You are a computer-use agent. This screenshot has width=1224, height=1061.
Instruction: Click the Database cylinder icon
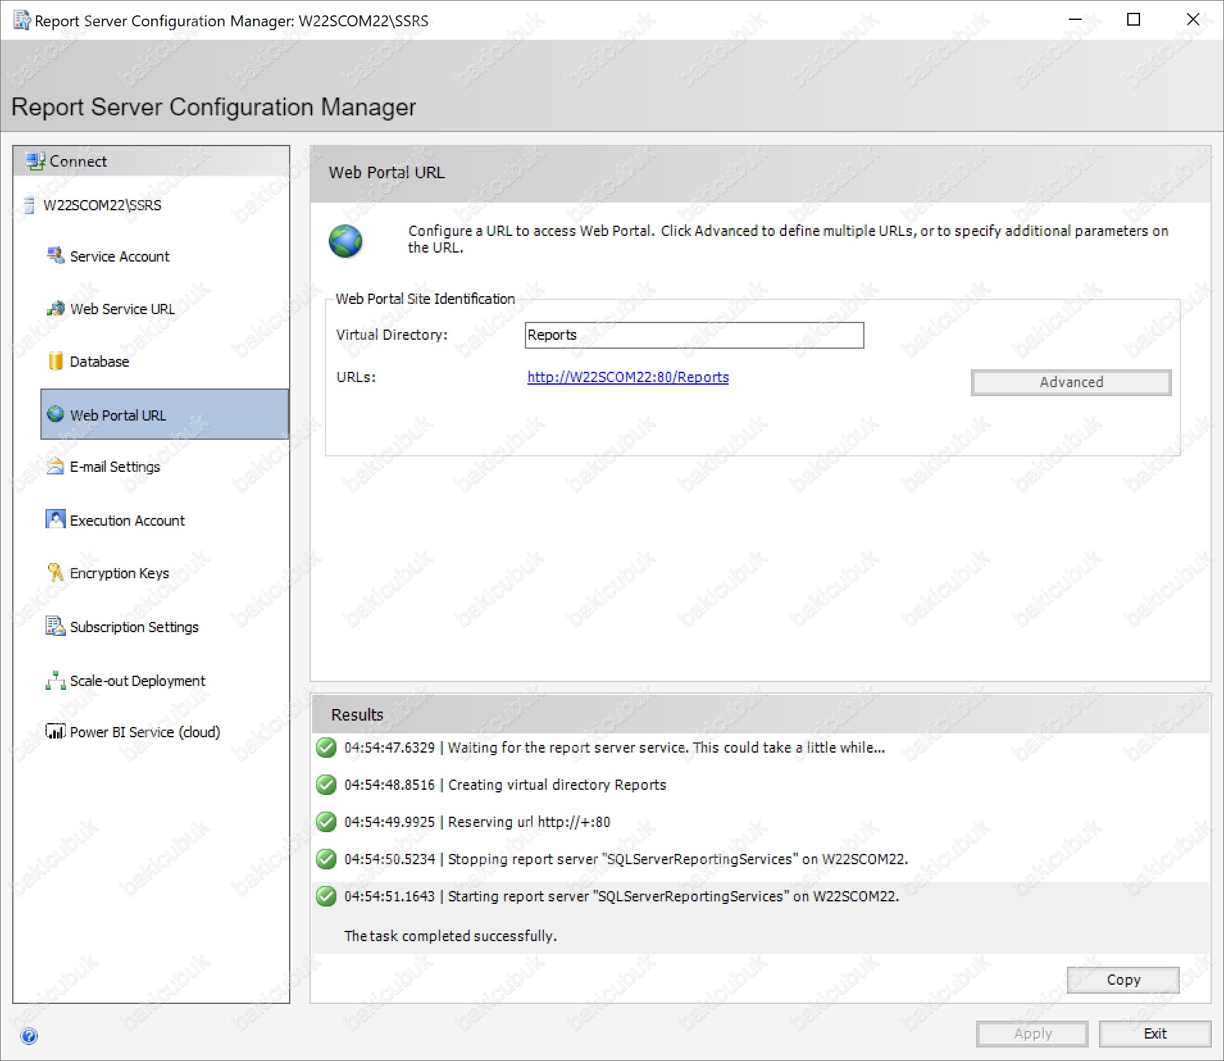pos(56,361)
